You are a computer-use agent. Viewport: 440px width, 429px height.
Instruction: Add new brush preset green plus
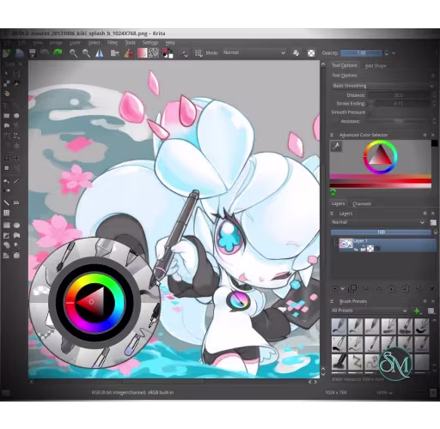(417, 311)
